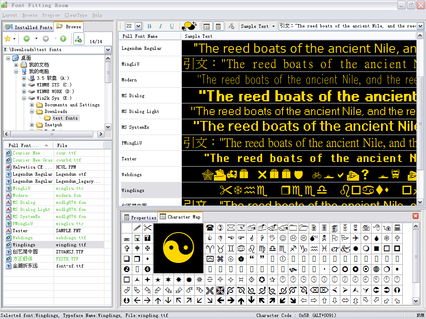
Task: Expand the Inetpub folder node
Action: [32, 125]
